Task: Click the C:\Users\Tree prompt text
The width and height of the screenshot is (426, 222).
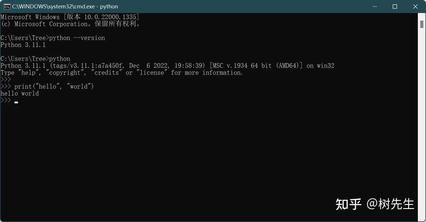Action: [x=23, y=38]
